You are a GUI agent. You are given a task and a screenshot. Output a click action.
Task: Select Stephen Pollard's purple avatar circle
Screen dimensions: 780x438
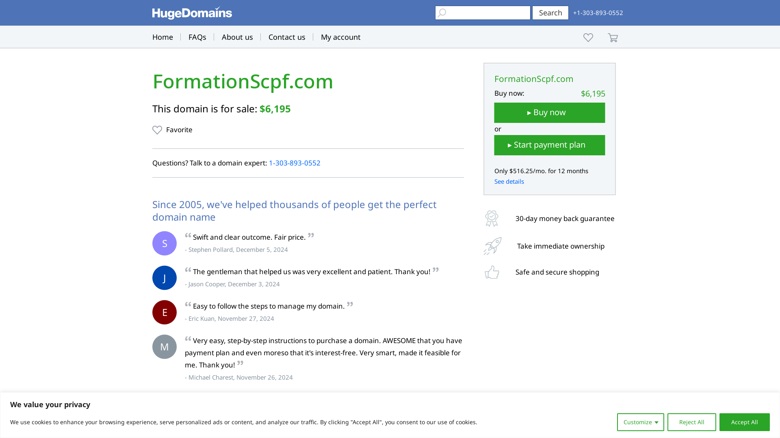point(164,243)
